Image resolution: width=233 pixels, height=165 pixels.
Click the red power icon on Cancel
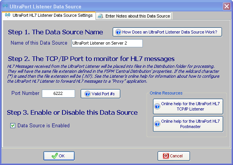coord(166,156)
